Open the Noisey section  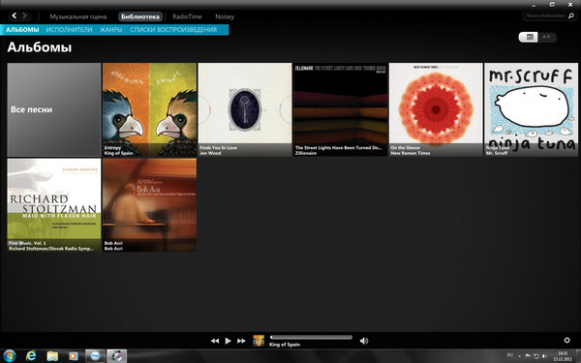click(x=225, y=16)
